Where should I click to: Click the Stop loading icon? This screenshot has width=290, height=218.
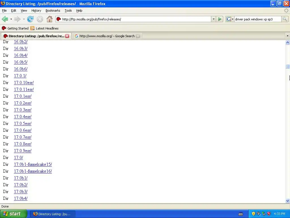tap(40, 19)
